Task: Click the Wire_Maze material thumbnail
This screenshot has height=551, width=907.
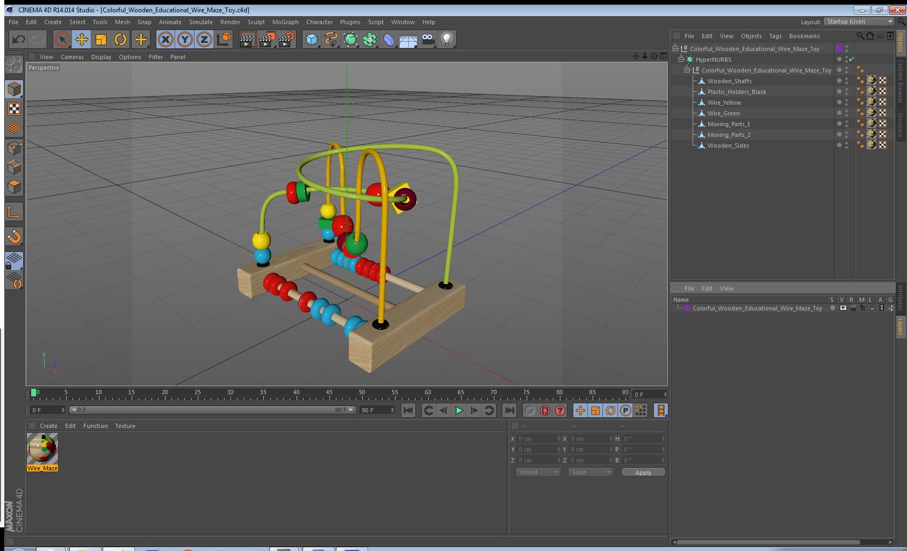Action: point(42,449)
